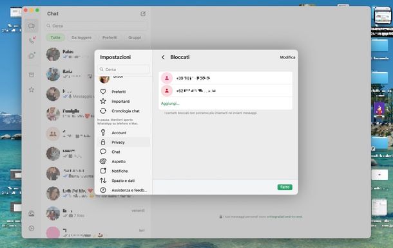Open Status updates icon in sidebar
Viewport: 393px width, 248px height.
(32, 55)
